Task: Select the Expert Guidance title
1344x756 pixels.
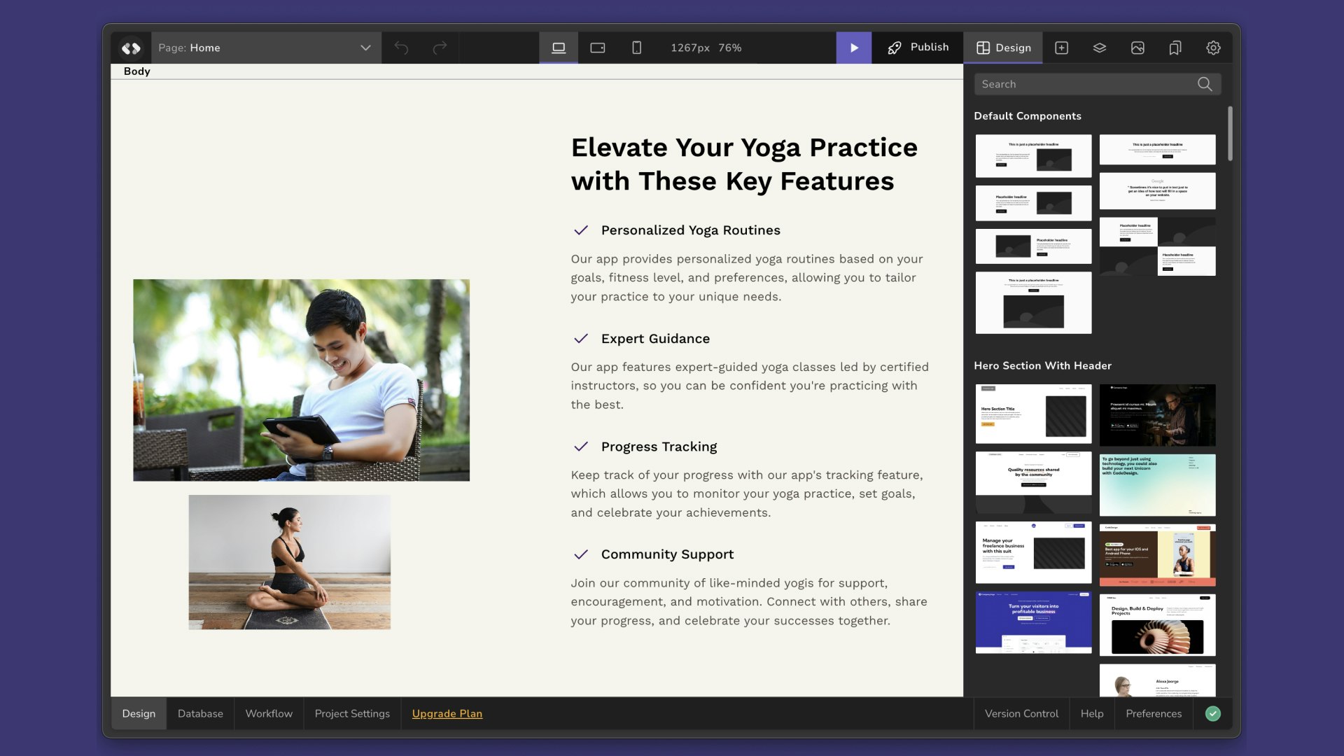Action: coord(655,339)
